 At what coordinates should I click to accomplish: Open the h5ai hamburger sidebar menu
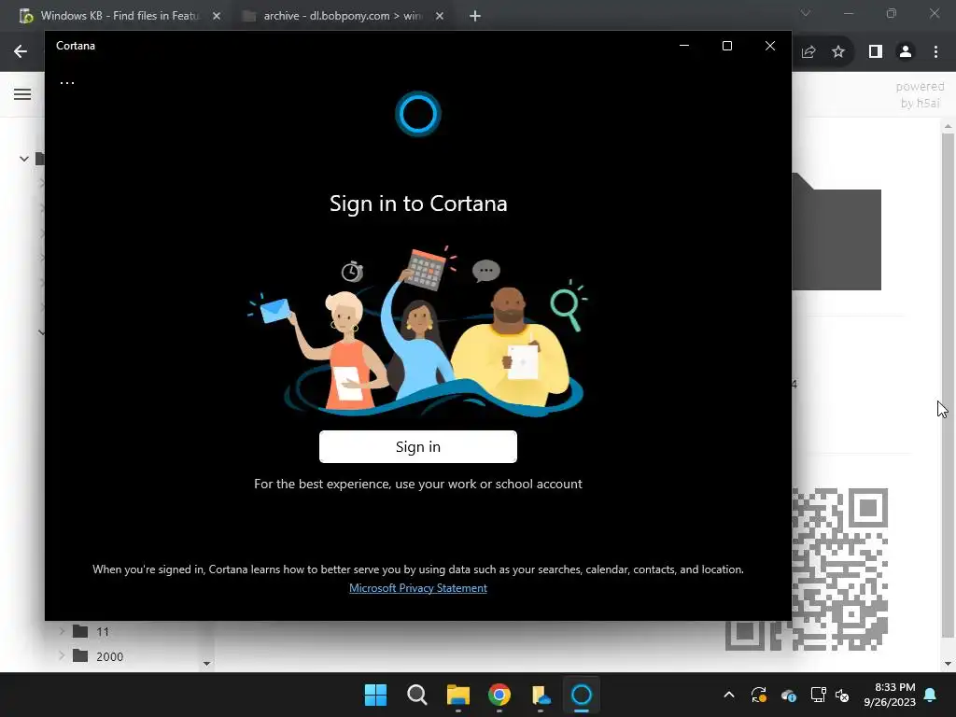click(x=22, y=94)
